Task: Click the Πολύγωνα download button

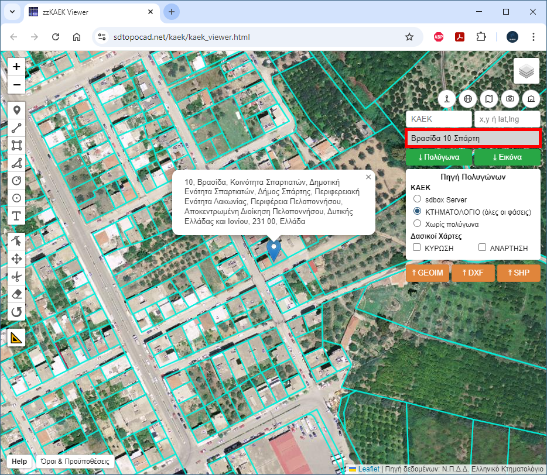Action: coord(439,157)
